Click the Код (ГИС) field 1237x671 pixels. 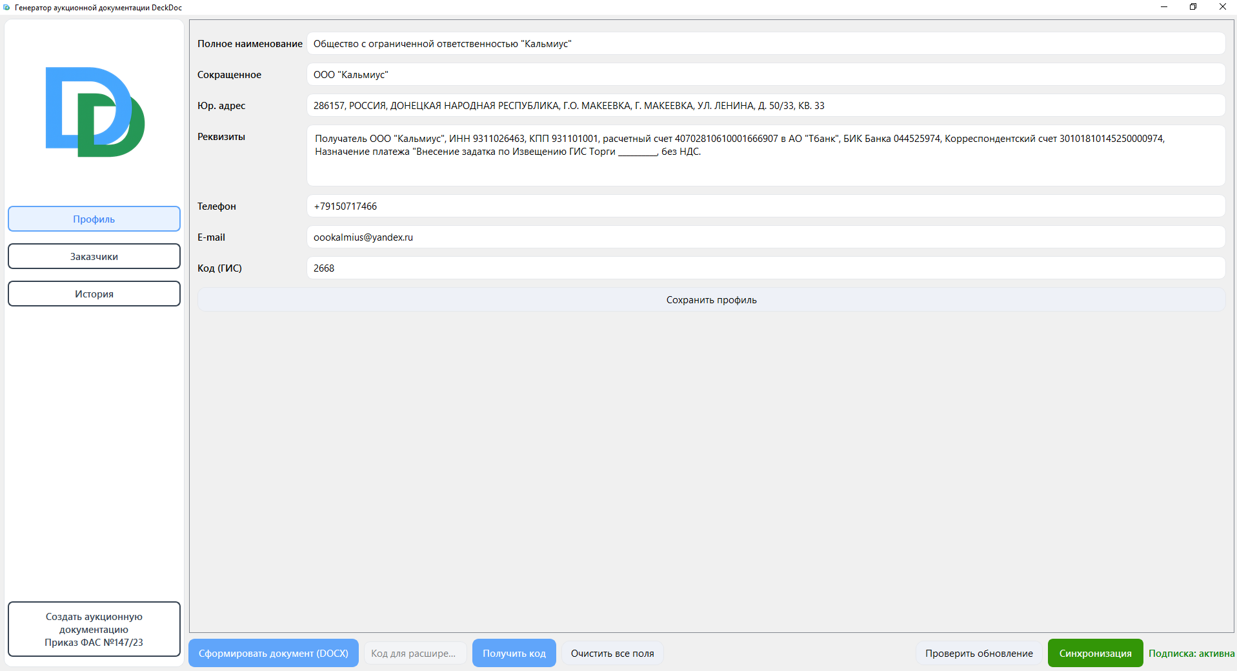point(710,268)
